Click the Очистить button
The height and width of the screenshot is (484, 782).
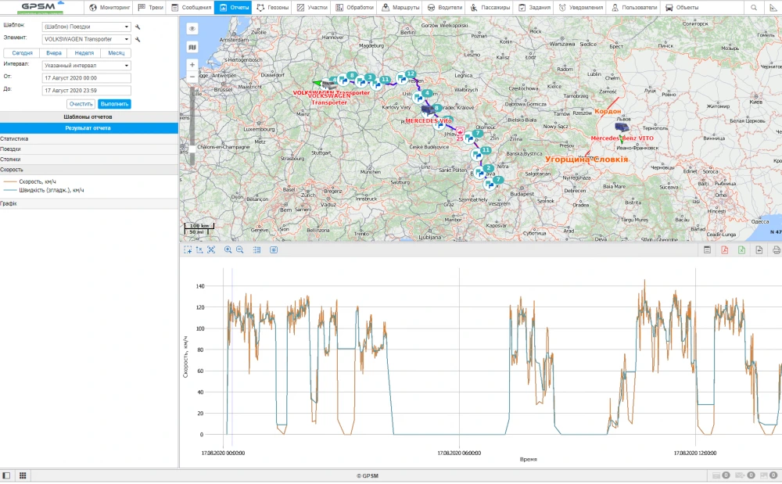pyautogui.click(x=81, y=104)
